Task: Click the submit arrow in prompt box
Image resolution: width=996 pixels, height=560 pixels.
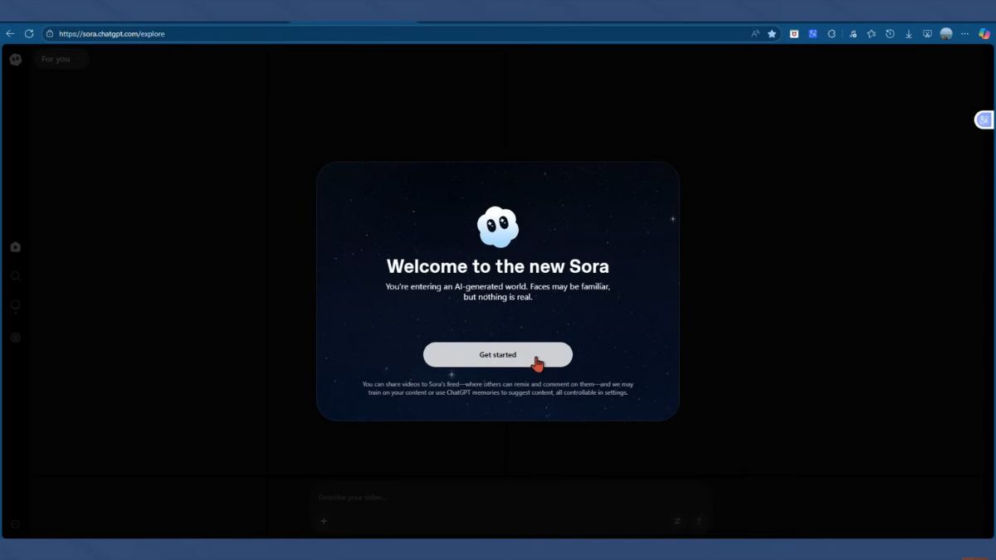Action: coord(699,521)
